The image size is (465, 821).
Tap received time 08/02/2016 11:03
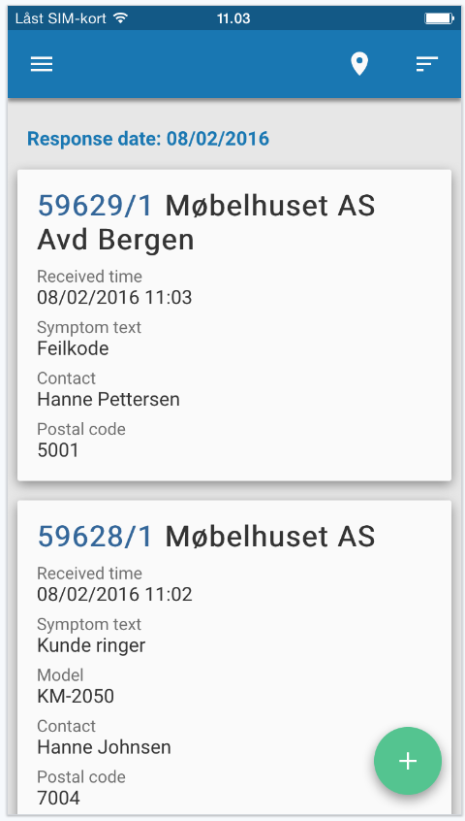pos(114,297)
